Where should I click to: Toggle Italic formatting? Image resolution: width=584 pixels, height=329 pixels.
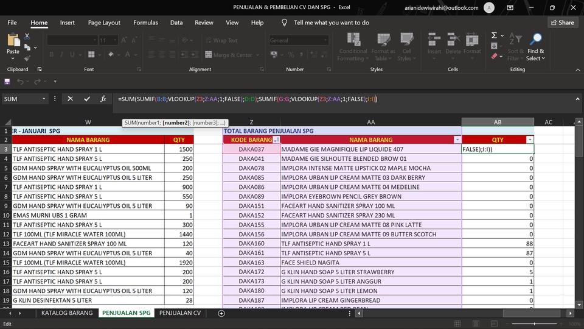[62, 54]
